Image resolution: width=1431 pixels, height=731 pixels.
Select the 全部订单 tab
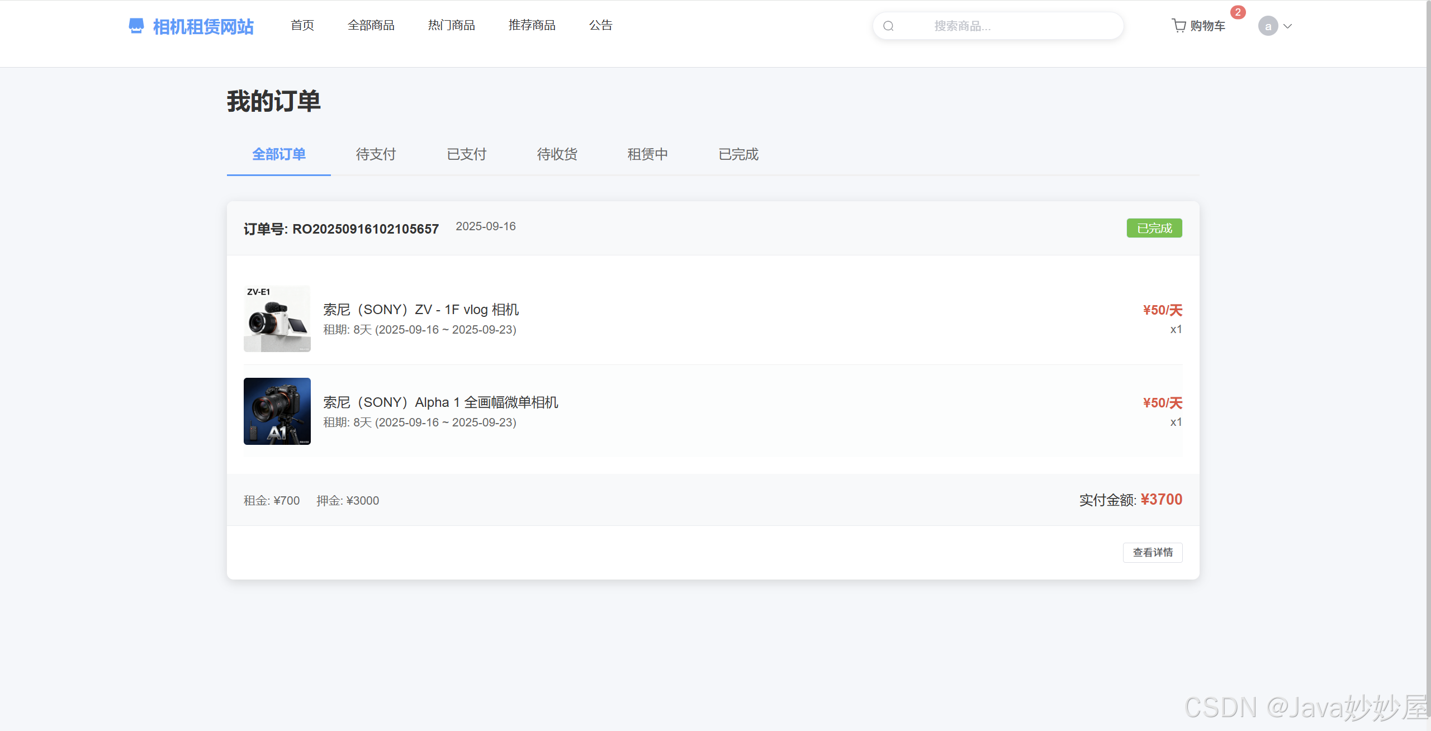coord(279,154)
